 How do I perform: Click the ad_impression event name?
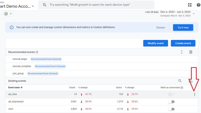16,102
